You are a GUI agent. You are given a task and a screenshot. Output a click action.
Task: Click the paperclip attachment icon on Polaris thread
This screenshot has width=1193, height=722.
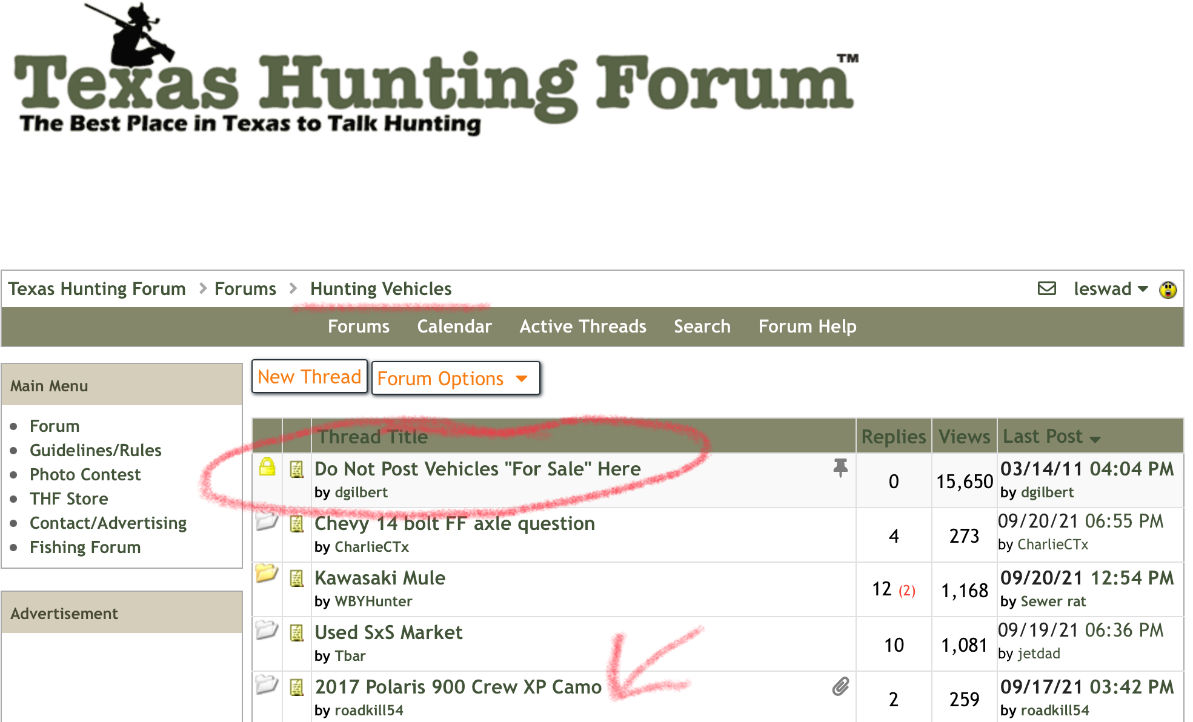click(840, 686)
